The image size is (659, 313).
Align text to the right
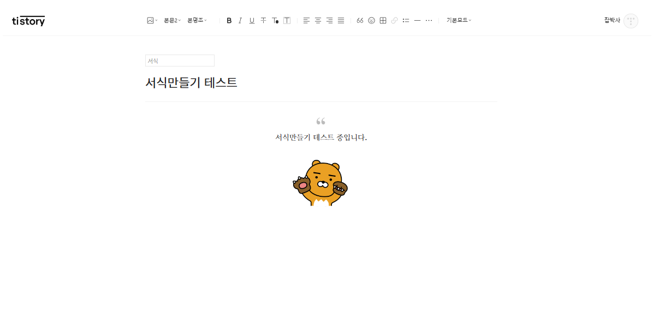pos(329,21)
